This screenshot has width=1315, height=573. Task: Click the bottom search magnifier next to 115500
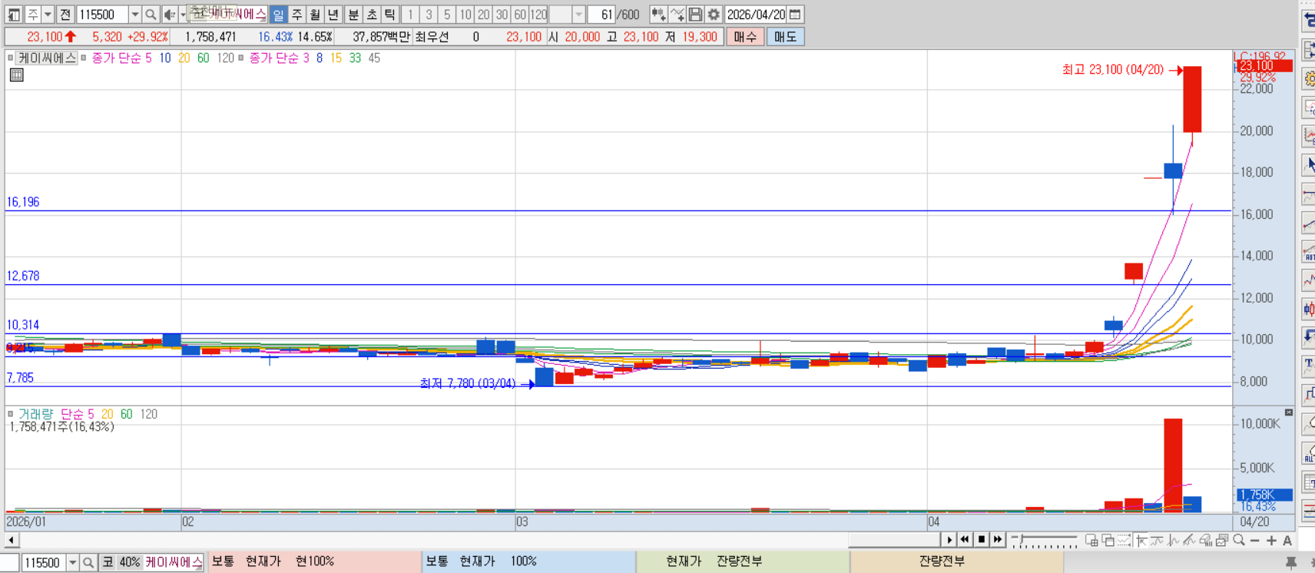(x=88, y=563)
